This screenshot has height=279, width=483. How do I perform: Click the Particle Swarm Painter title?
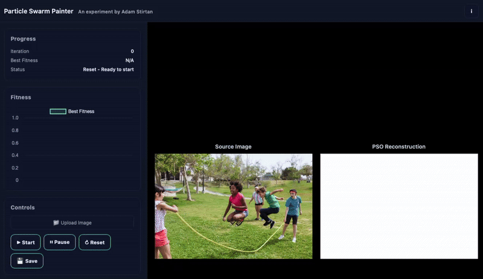(39, 11)
